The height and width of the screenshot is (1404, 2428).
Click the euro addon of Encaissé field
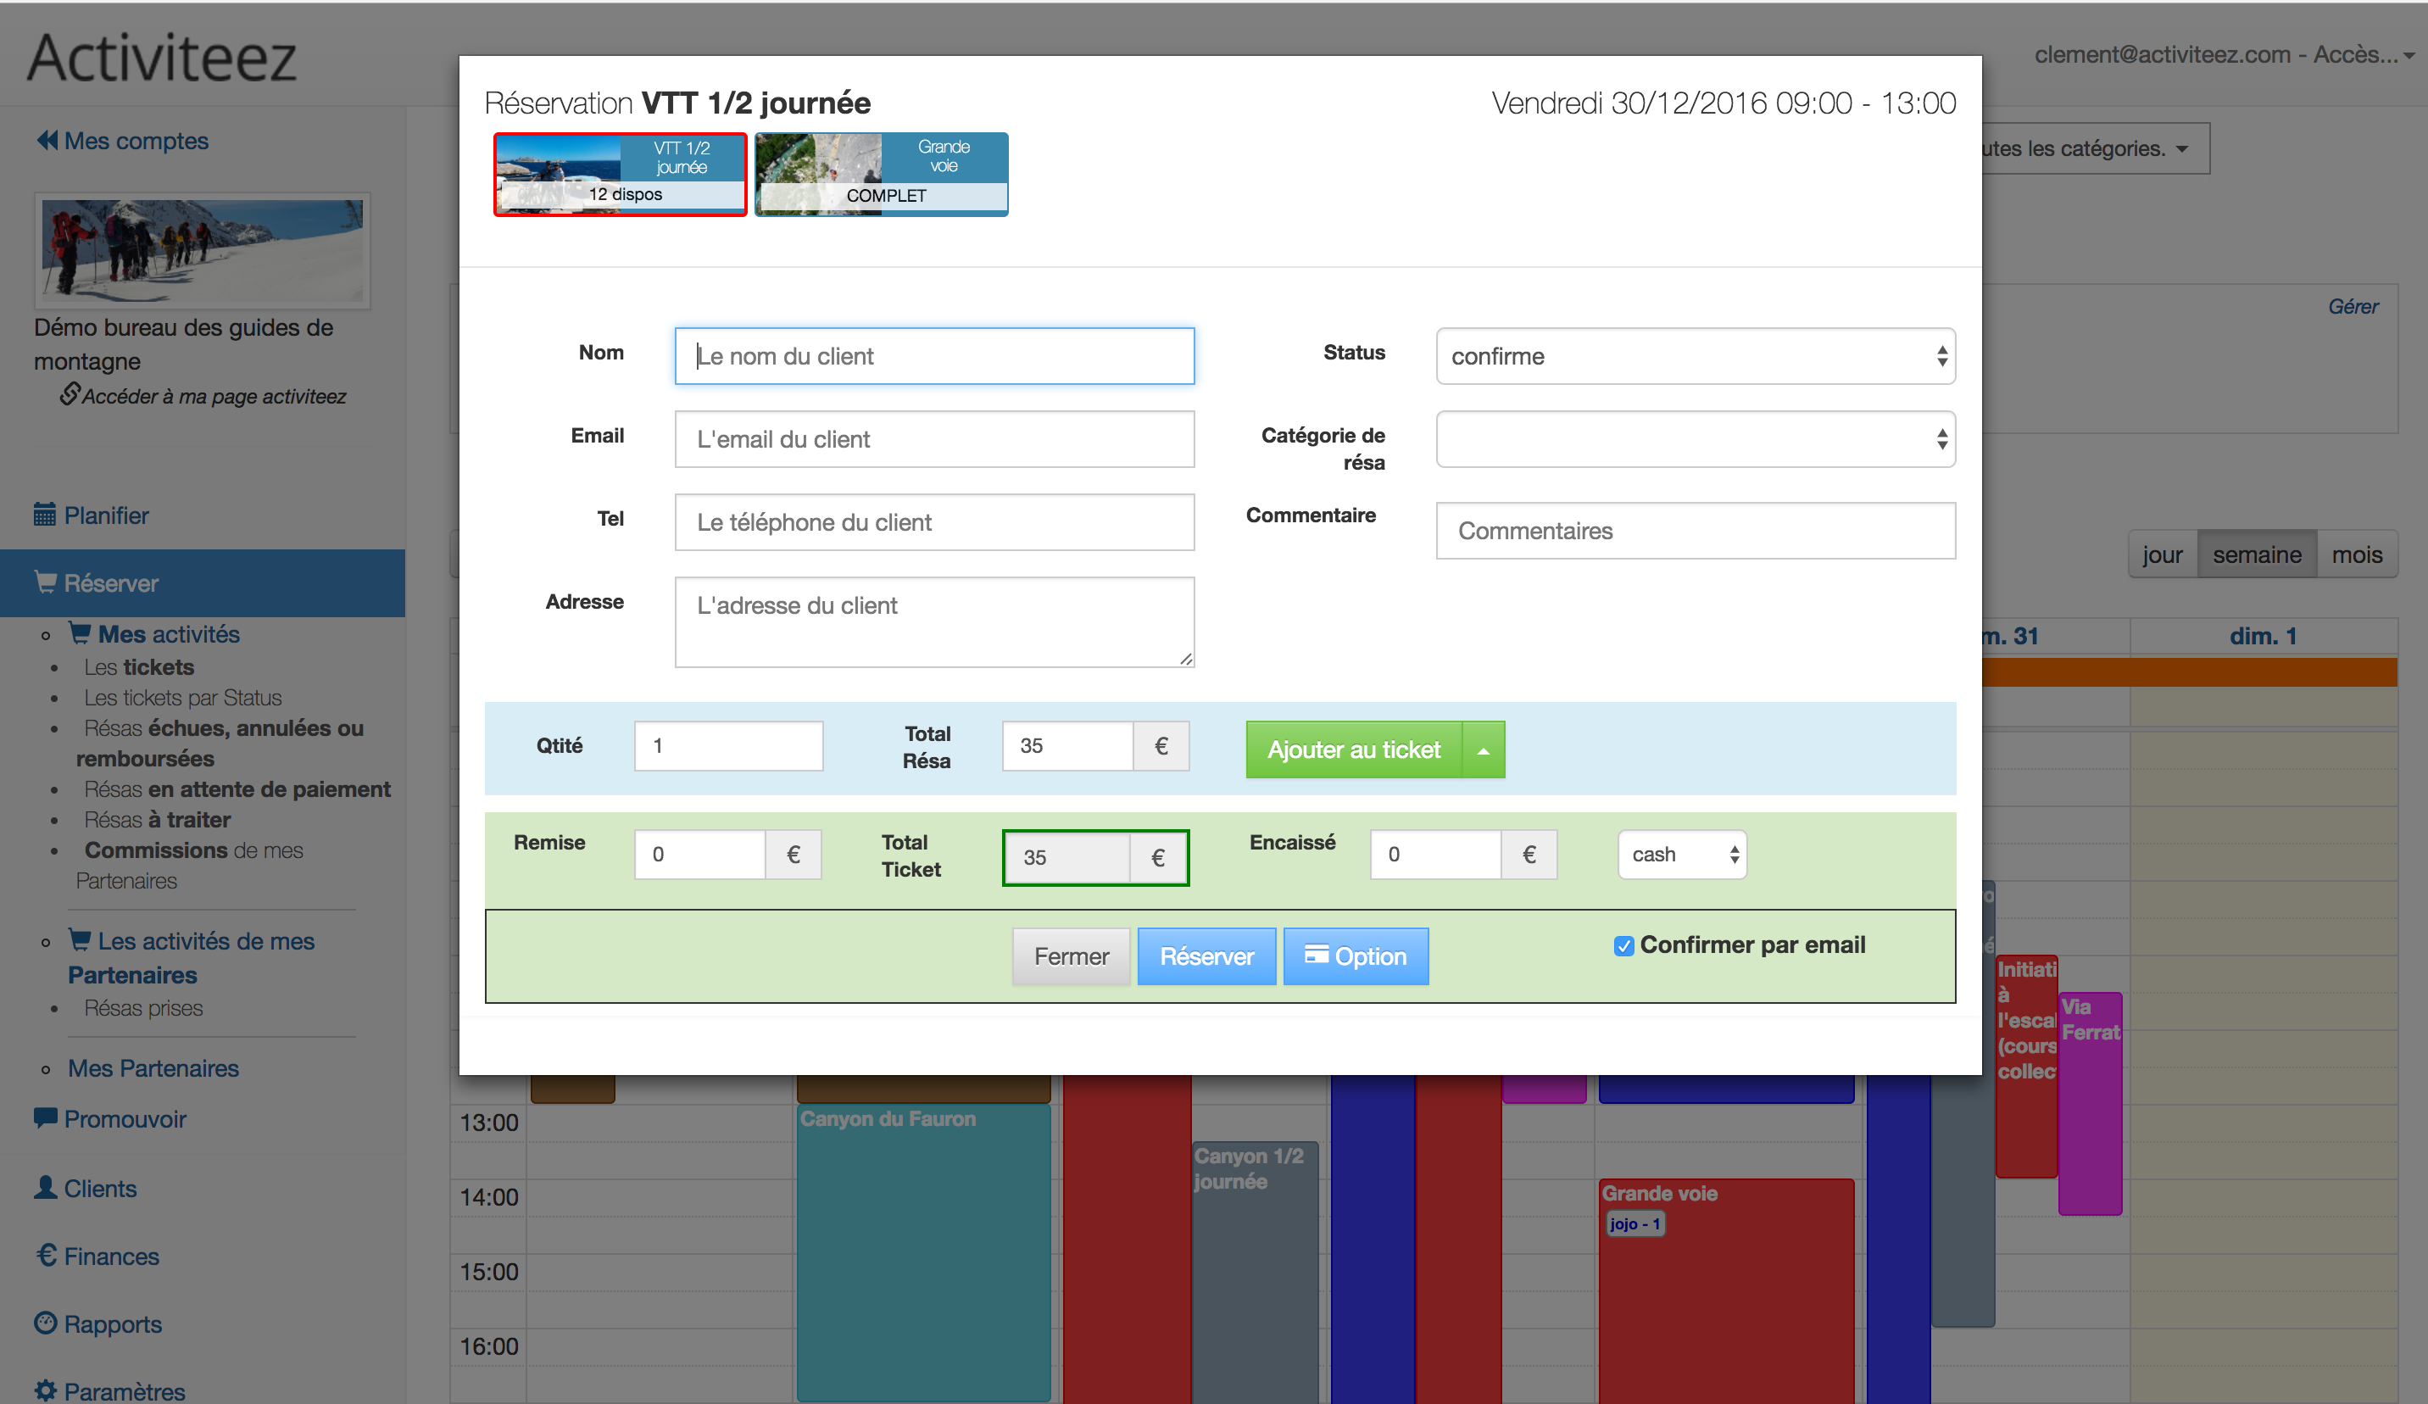pyautogui.click(x=1529, y=855)
